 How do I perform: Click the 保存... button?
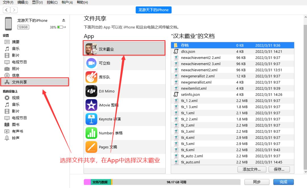[279, 169]
